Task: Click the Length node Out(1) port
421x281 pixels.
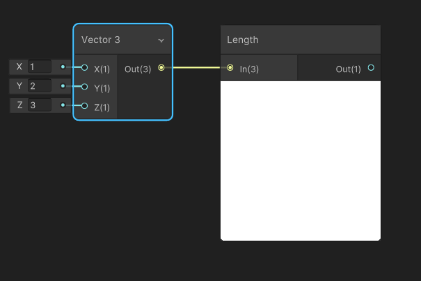Action: click(371, 68)
